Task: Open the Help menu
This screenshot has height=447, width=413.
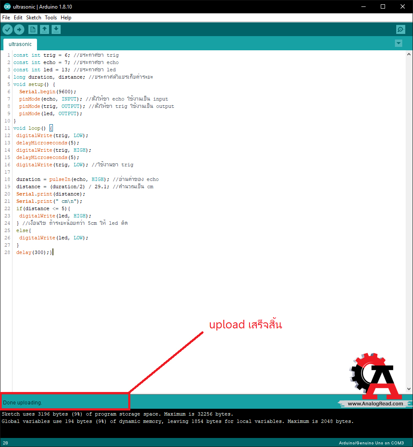Action: [66, 18]
